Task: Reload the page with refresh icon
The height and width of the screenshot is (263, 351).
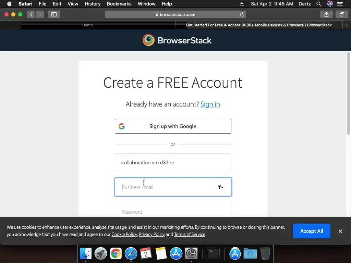Action: point(242,14)
